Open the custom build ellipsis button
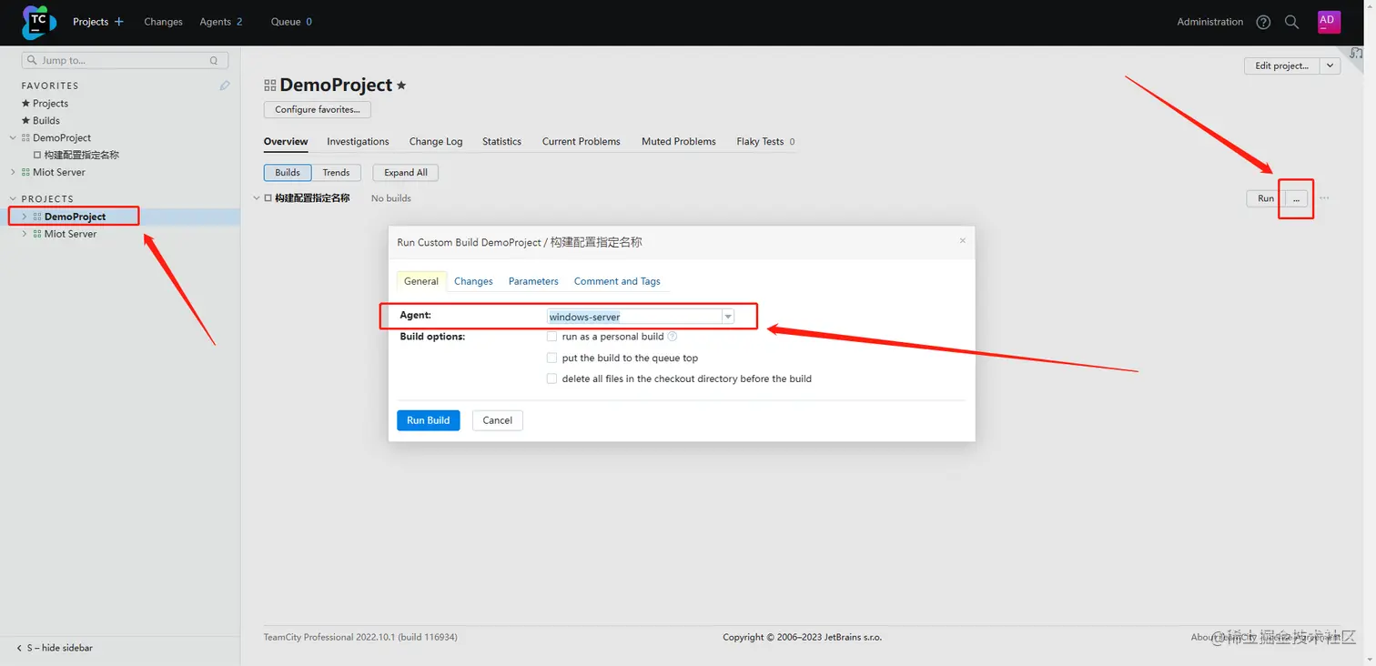 click(x=1296, y=198)
